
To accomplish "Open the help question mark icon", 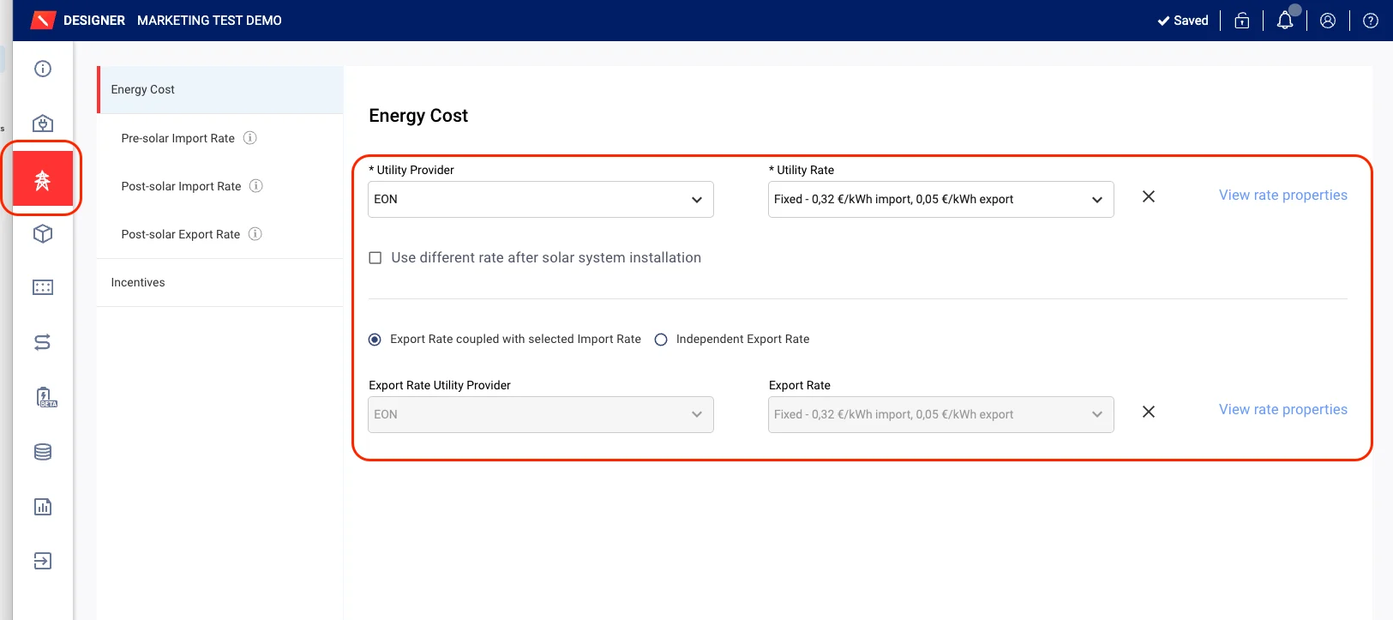I will 1371,21.
